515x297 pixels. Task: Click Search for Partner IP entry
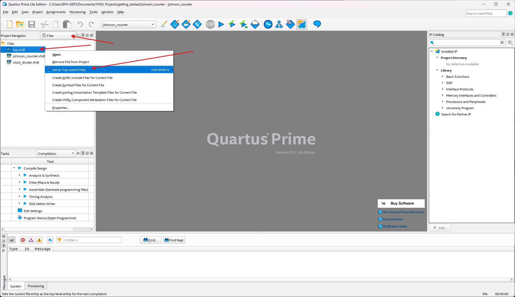tap(456, 114)
